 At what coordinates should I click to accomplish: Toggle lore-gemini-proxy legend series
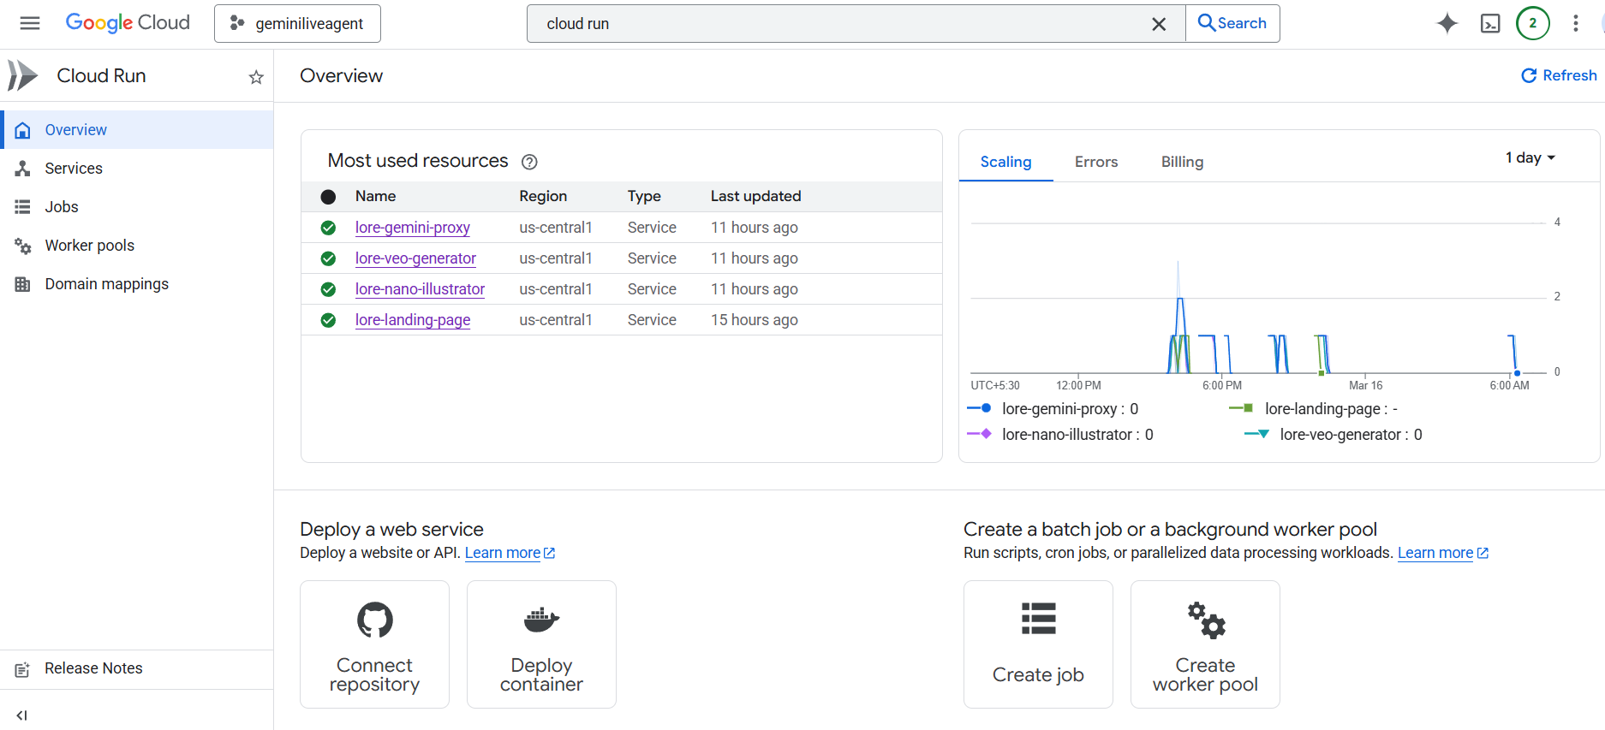pyautogui.click(x=1053, y=409)
